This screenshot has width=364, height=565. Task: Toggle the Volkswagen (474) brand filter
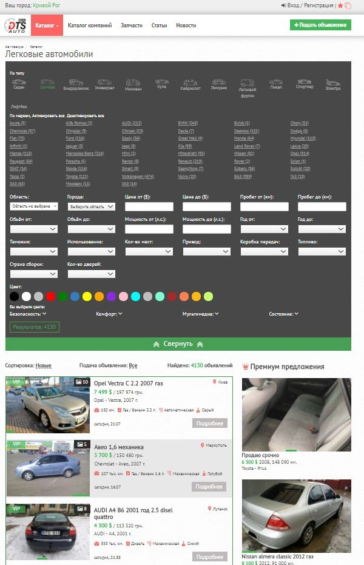click(138, 177)
